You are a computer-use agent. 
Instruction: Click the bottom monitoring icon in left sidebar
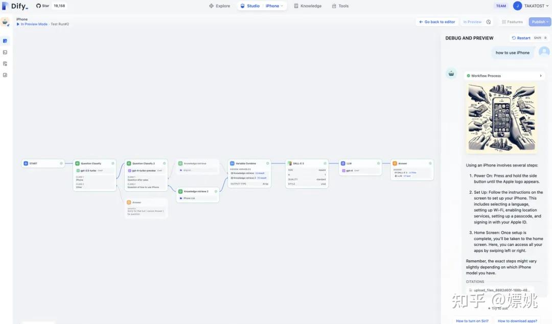coord(5,75)
